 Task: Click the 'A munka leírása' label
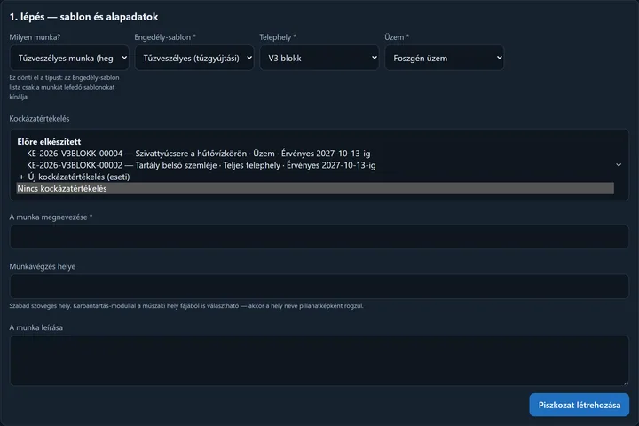(35, 327)
